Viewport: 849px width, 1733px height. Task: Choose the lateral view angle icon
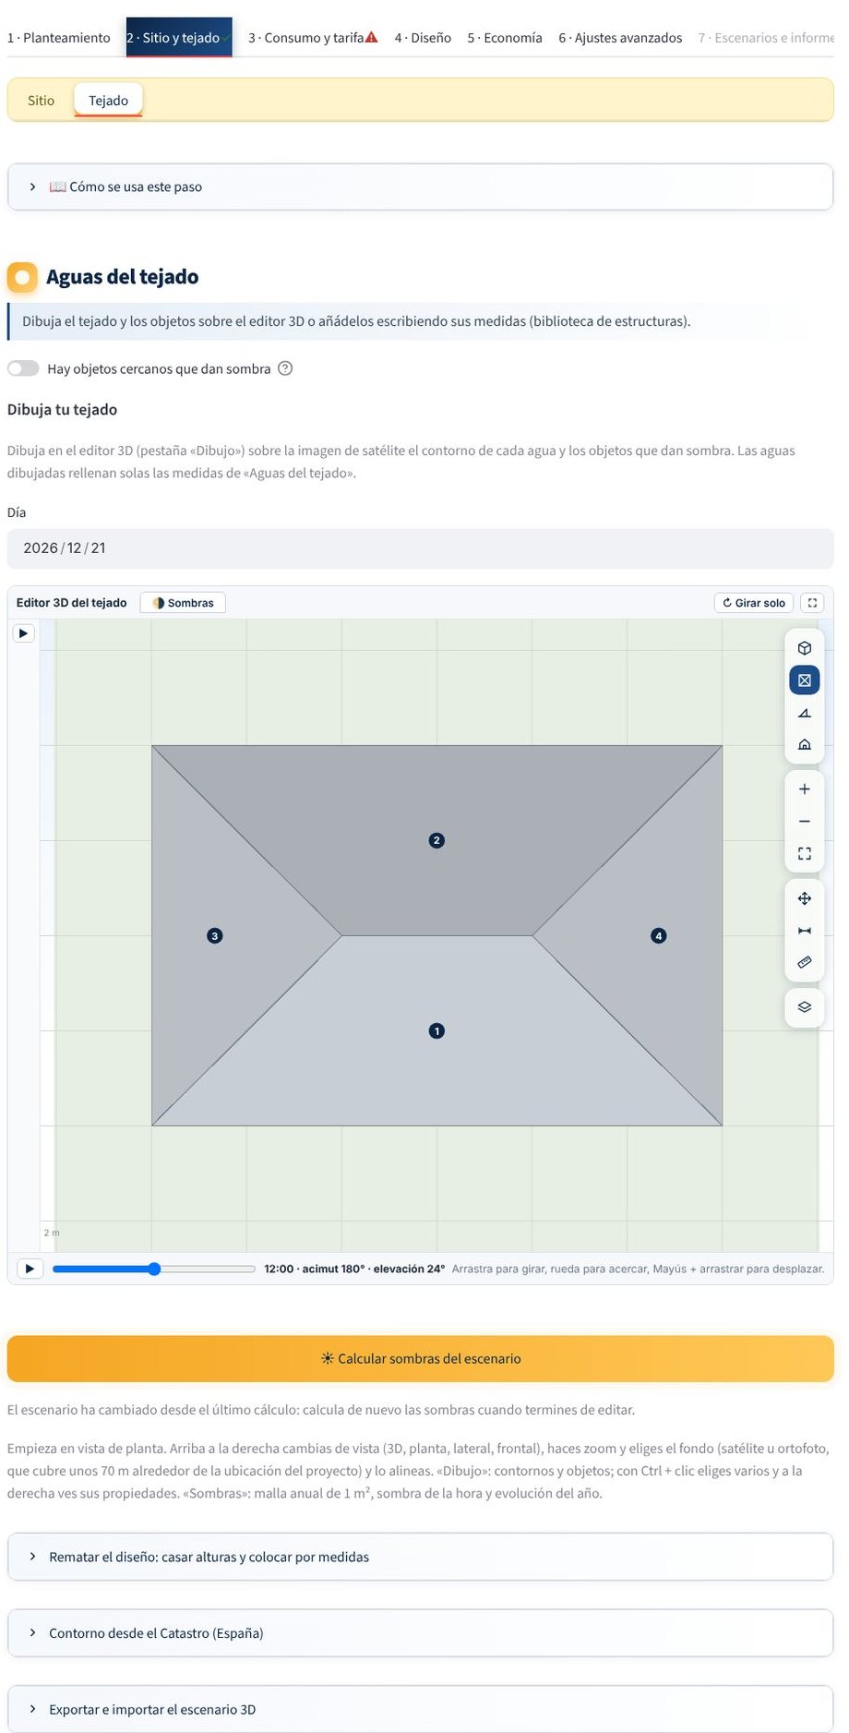(x=804, y=713)
